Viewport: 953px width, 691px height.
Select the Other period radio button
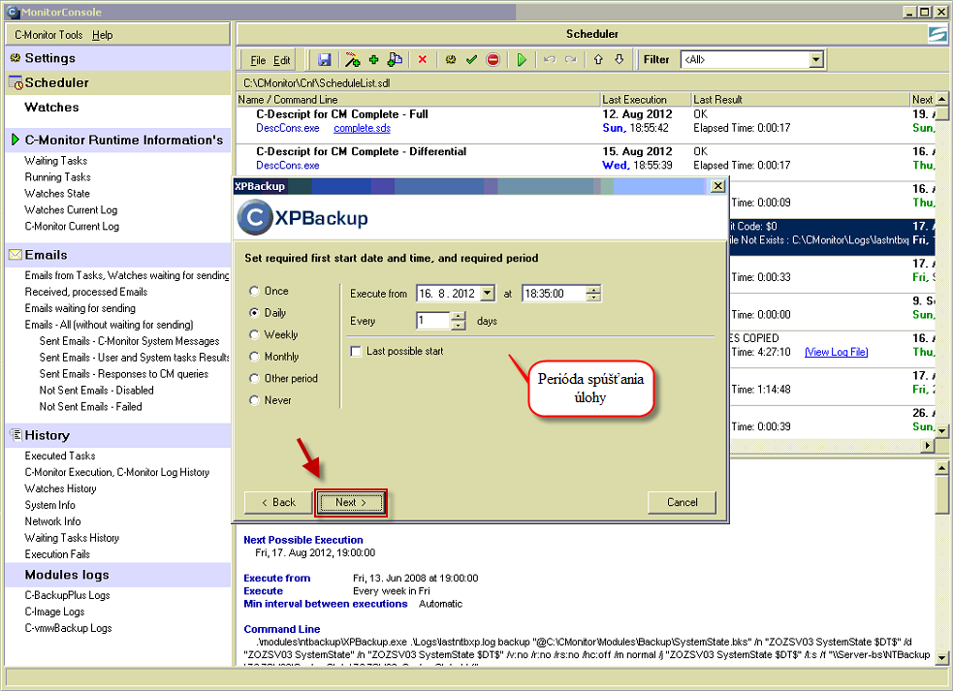(x=255, y=378)
